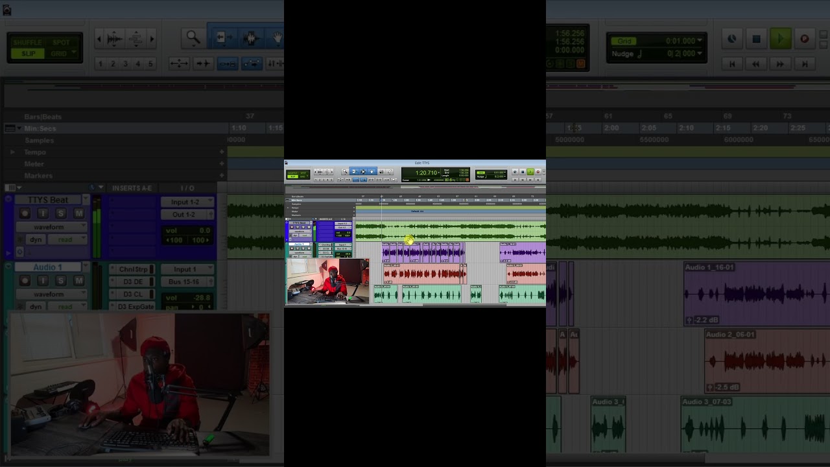Toggle input monitor on TTYS Beat, background view
Screen dimensions: 830x467
(43, 213)
